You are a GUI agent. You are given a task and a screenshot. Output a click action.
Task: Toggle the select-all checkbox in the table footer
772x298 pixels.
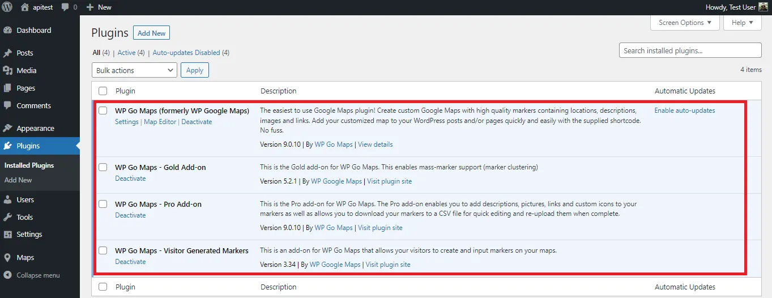coord(103,287)
